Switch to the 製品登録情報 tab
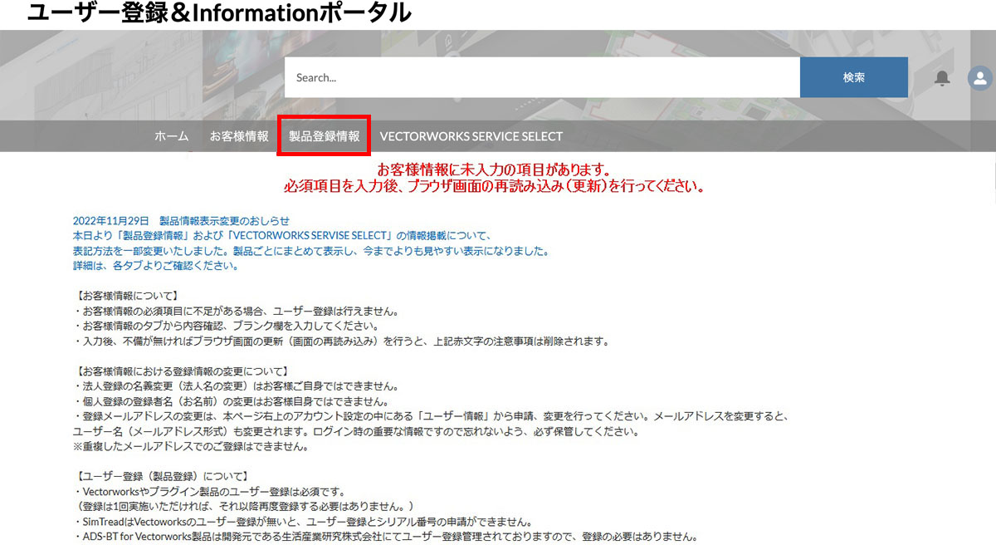 tap(323, 135)
